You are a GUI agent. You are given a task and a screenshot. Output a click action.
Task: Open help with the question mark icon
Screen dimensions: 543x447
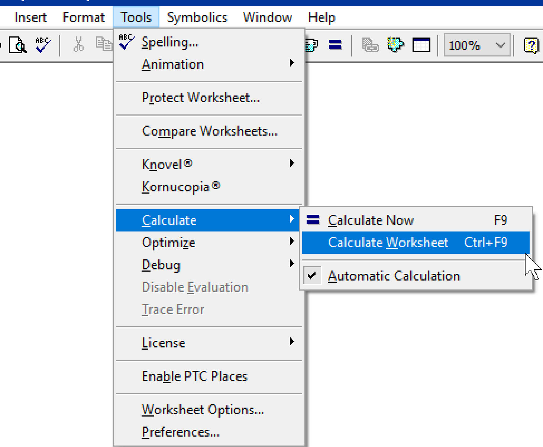click(x=531, y=45)
